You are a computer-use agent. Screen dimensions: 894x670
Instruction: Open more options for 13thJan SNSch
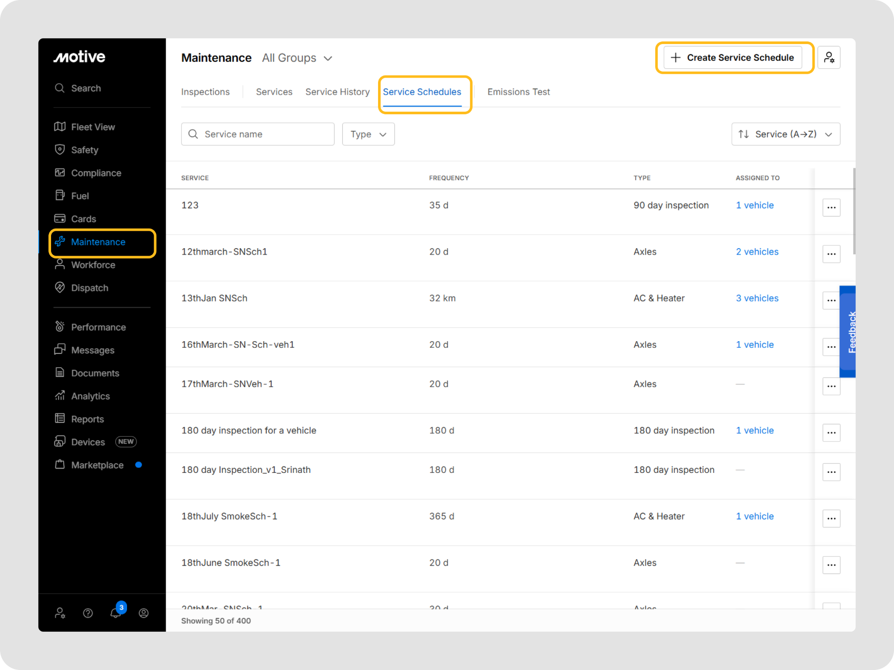[x=831, y=301]
